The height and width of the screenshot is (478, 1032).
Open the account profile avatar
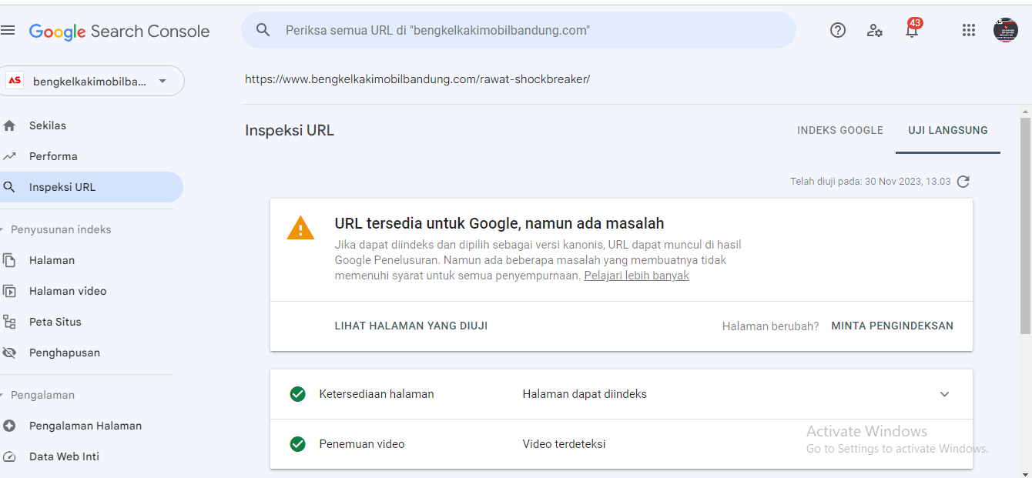click(1006, 30)
